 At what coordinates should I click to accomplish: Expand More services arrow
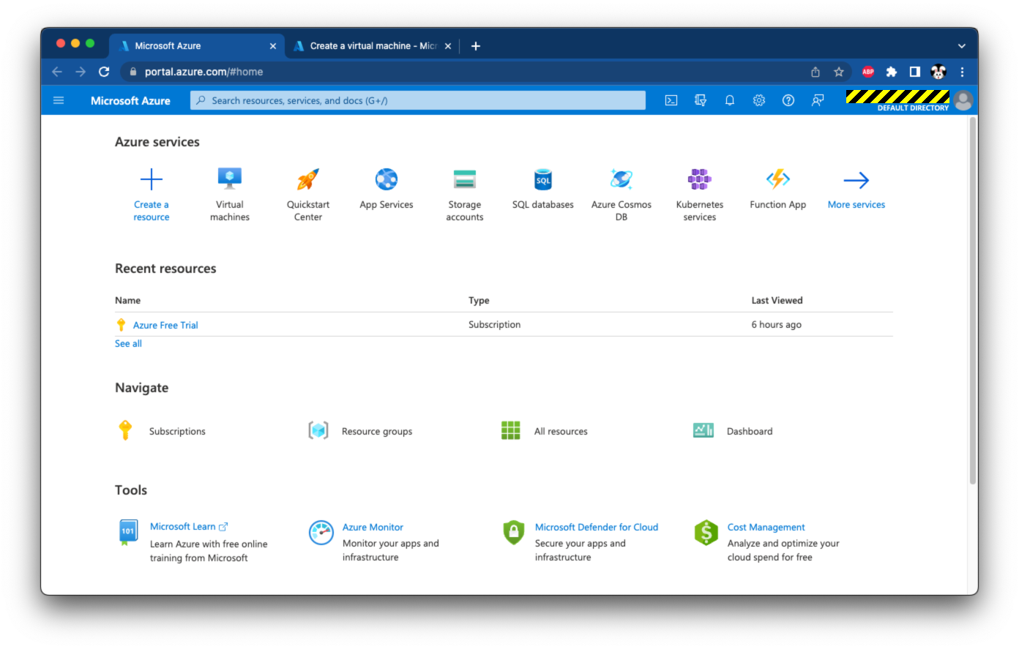(x=856, y=181)
